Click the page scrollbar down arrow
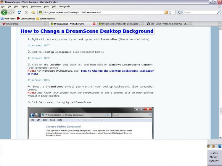This screenshot has width=222, height=166. [x=220, y=137]
